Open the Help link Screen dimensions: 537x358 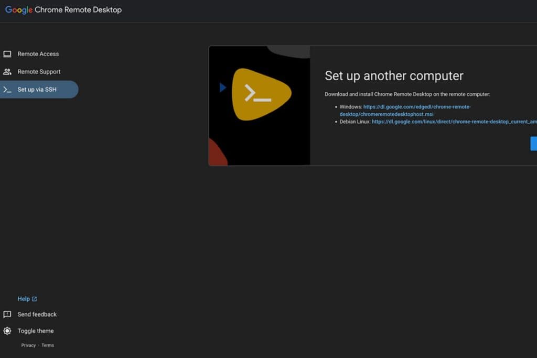click(x=24, y=298)
